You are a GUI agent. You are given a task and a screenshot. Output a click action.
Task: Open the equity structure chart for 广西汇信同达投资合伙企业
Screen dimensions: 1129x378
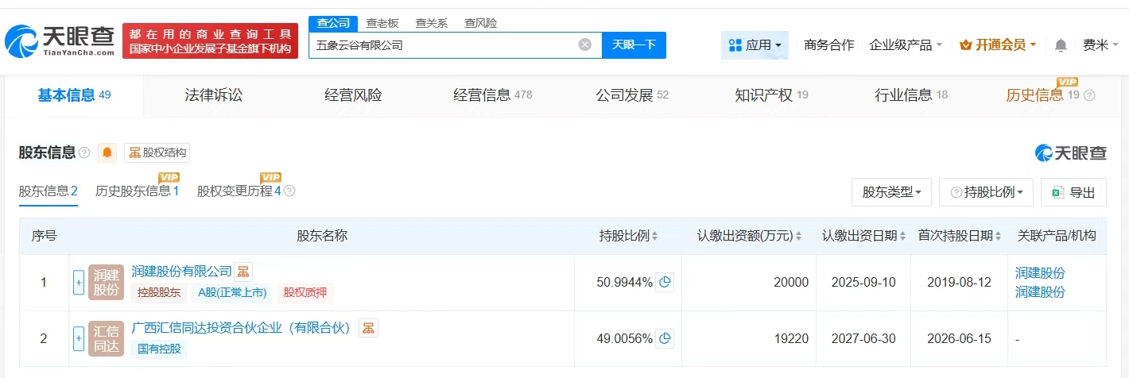coord(368,327)
